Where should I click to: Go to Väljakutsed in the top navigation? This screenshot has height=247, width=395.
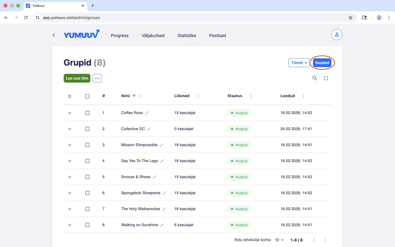click(153, 35)
